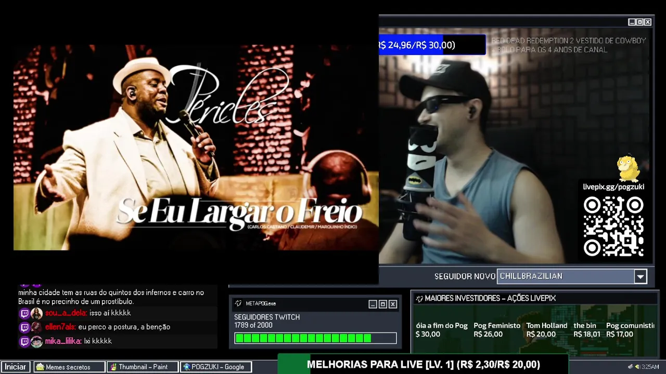Minimize the webcam window

632,22
